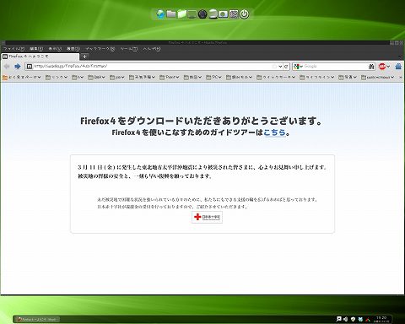The image size is (405, 324).
Task: Open the green folder icon in the dock
Action: pos(181,13)
